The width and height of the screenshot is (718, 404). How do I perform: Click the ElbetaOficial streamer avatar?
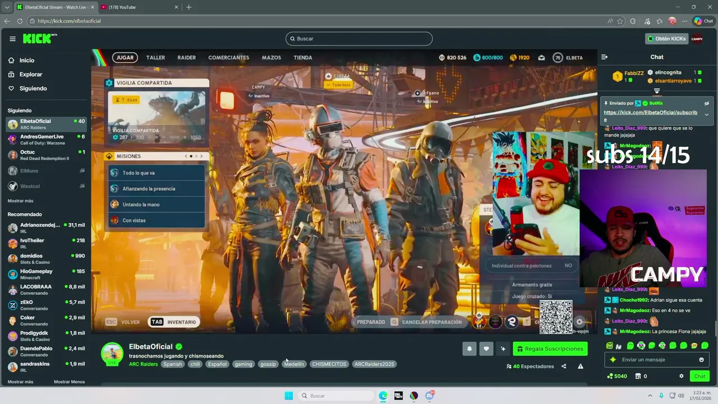112,353
